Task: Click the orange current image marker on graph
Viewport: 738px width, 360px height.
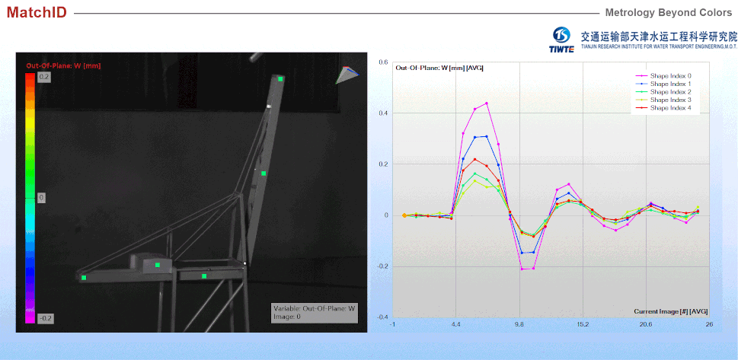Action: click(x=404, y=215)
